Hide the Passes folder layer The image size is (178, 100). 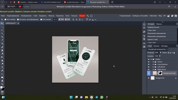(149, 62)
